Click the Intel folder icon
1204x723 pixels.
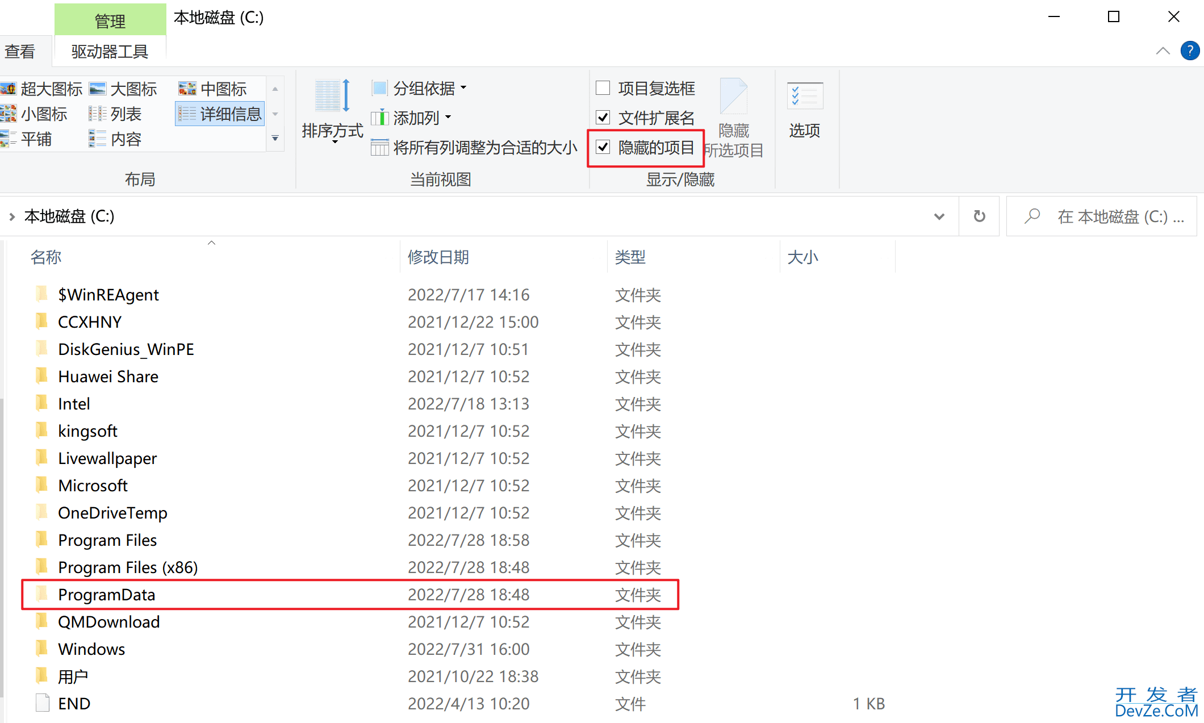[x=41, y=403]
